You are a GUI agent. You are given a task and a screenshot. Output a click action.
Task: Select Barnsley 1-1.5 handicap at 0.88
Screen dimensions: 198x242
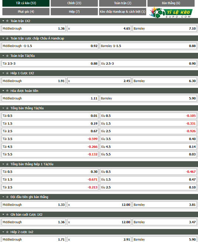[x=148, y=46]
